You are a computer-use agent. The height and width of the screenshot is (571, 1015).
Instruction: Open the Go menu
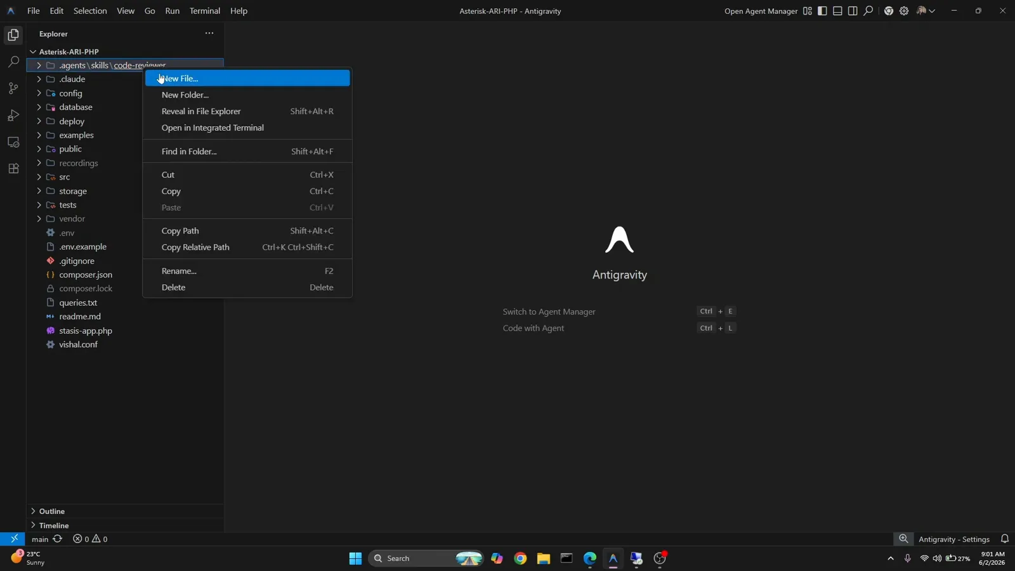[150, 11]
